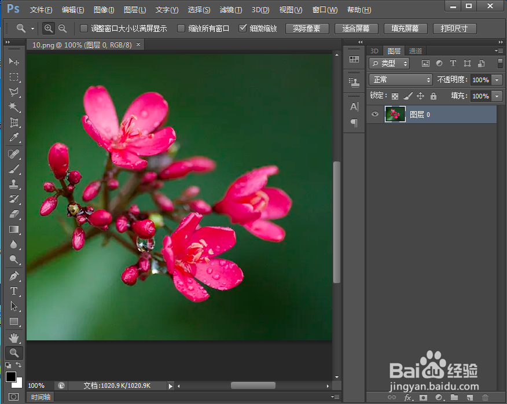Select the Gradient tool
Screen dimensions: 507x404
tap(13, 229)
